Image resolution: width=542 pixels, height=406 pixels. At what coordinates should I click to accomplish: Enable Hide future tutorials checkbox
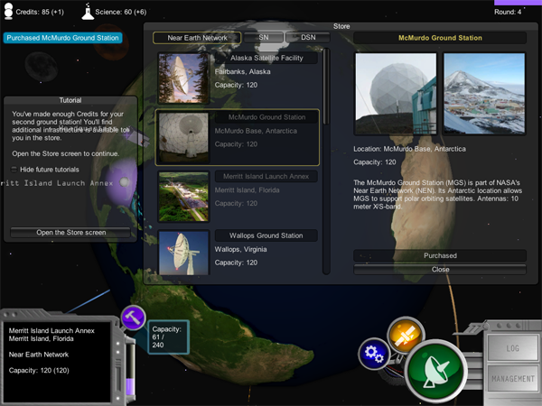(14, 170)
